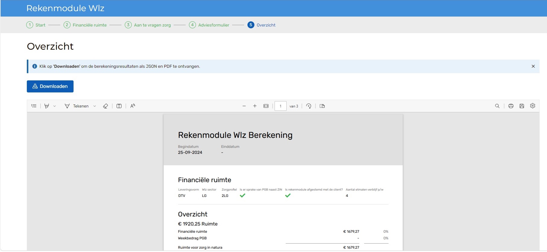Image resolution: width=547 pixels, height=252 pixels.
Task: Select the Tekenen draw tool
Action: click(x=77, y=106)
